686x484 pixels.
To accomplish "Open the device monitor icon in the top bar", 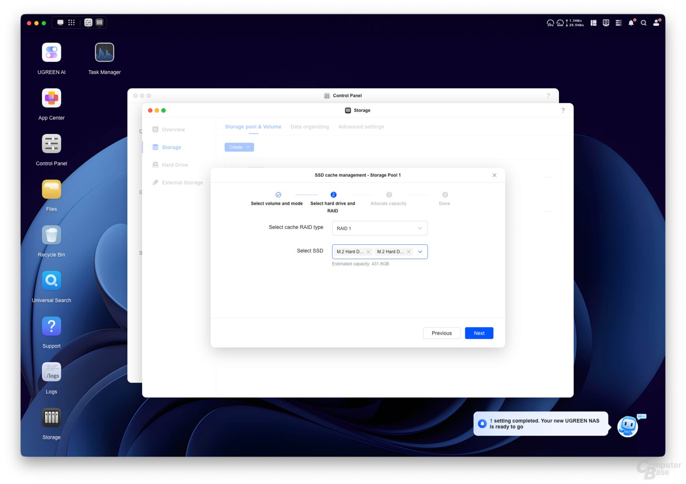I will 606,23.
